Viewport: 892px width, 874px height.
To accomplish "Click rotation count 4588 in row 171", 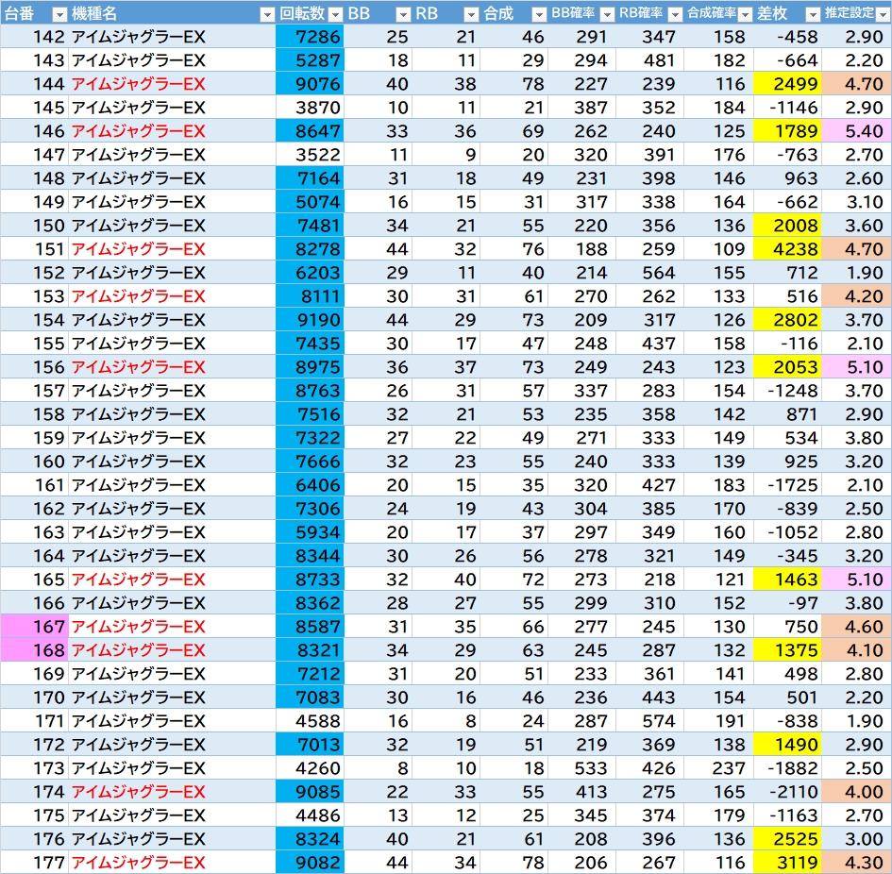I will (x=310, y=721).
